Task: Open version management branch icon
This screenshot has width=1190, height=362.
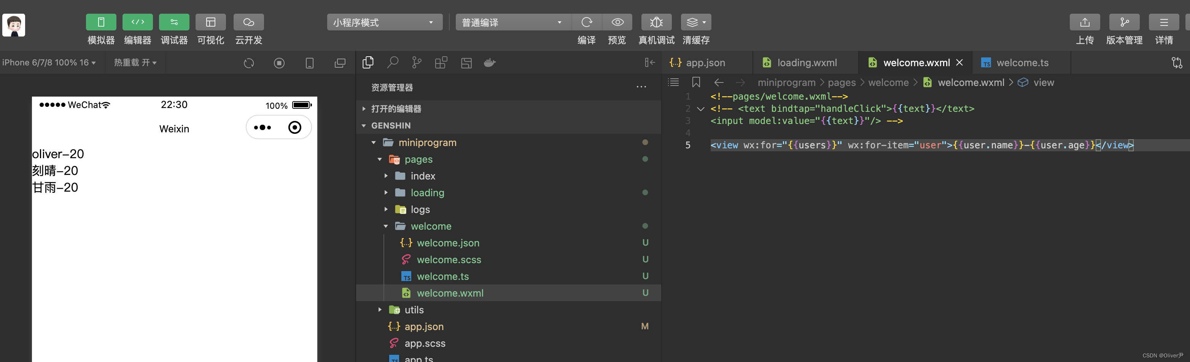Action: (x=1125, y=22)
